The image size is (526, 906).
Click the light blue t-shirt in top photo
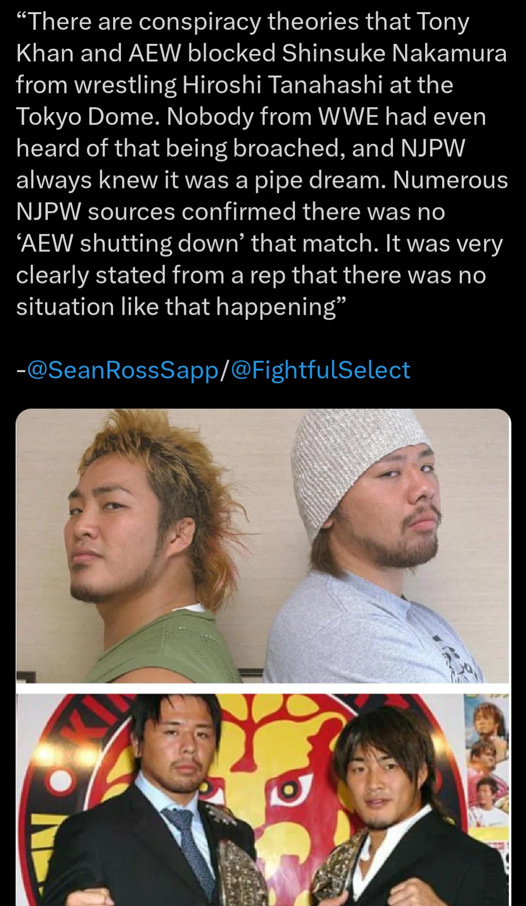[375, 633]
